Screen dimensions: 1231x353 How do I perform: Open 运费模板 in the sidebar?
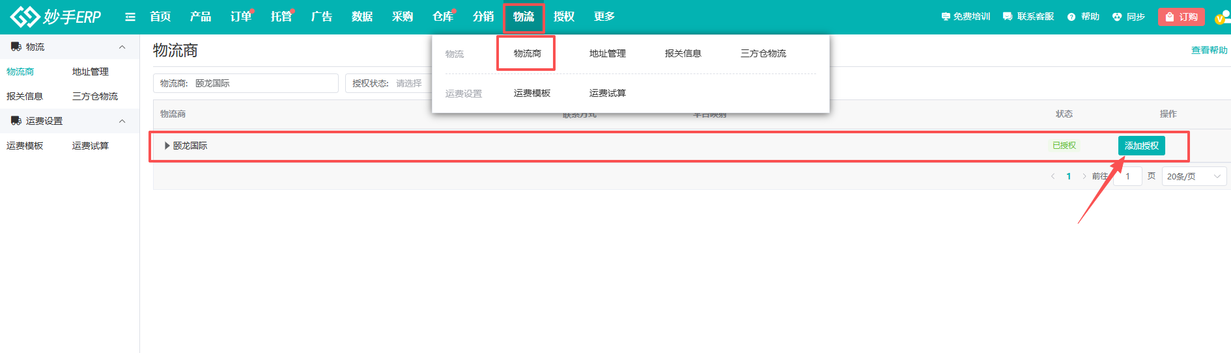(x=25, y=146)
